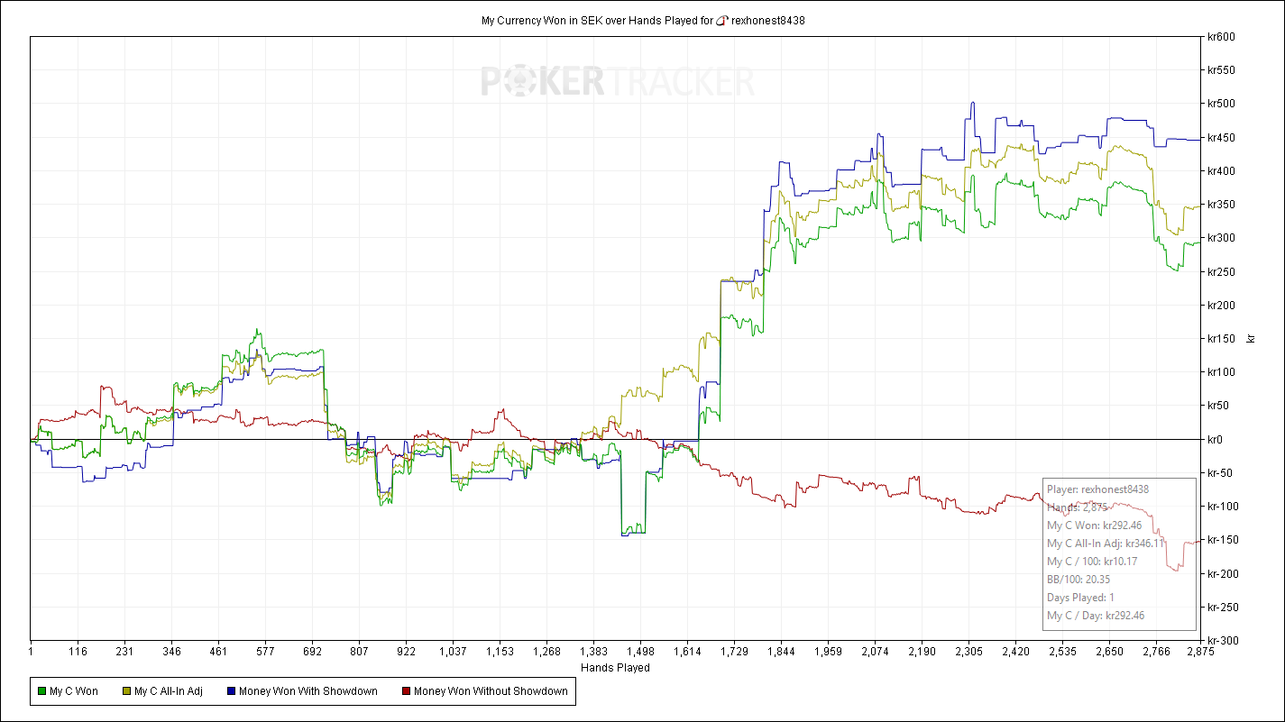Viewport: 1285px width, 722px height.
Task: Click the '1,614' x-axis tick label
Action: pos(687,651)
